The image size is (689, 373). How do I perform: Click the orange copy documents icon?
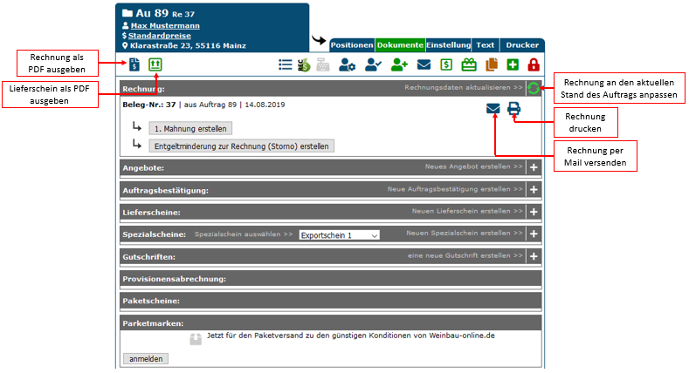[491, 64]
